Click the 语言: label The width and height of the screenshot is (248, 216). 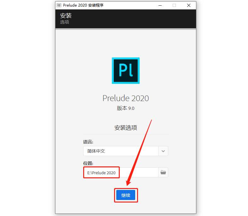tap(88, 142)
